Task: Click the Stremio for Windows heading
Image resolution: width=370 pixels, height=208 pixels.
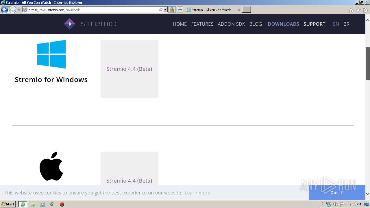Action: tap(51, 79)
